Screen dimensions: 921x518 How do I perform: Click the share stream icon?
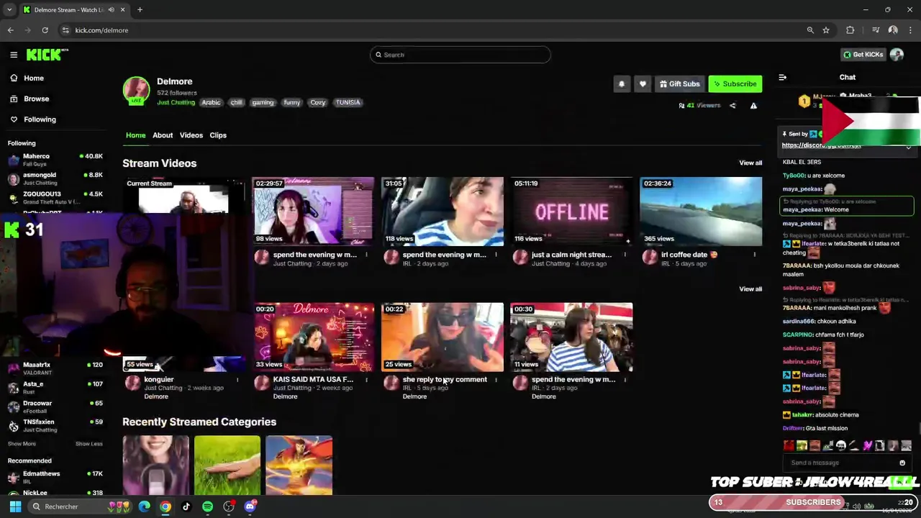coord(732,106)
